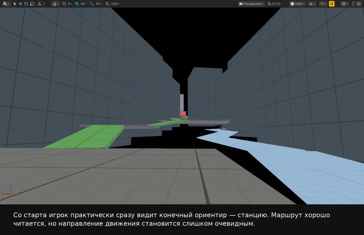Image resolution: width=364 pixels, height=235 pixels.
Task: Activate the Translate move tool
Action: pos(20,4)
